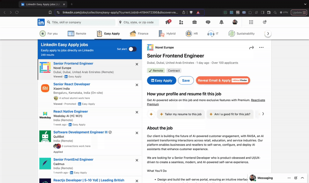Click the browser bookmark icon

click(50, 12)
